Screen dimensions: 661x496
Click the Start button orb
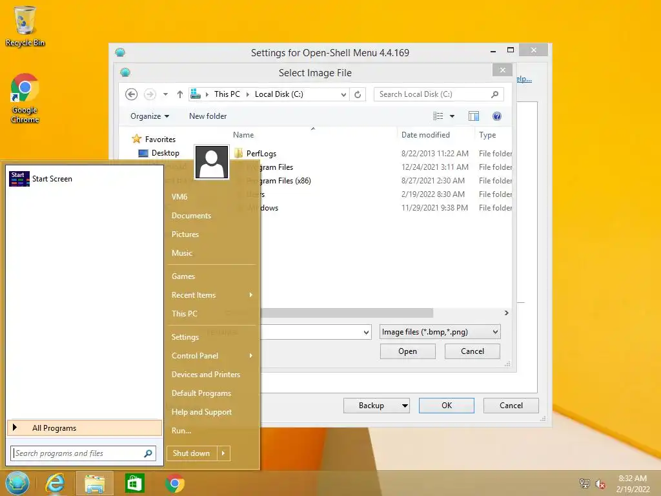17,483
